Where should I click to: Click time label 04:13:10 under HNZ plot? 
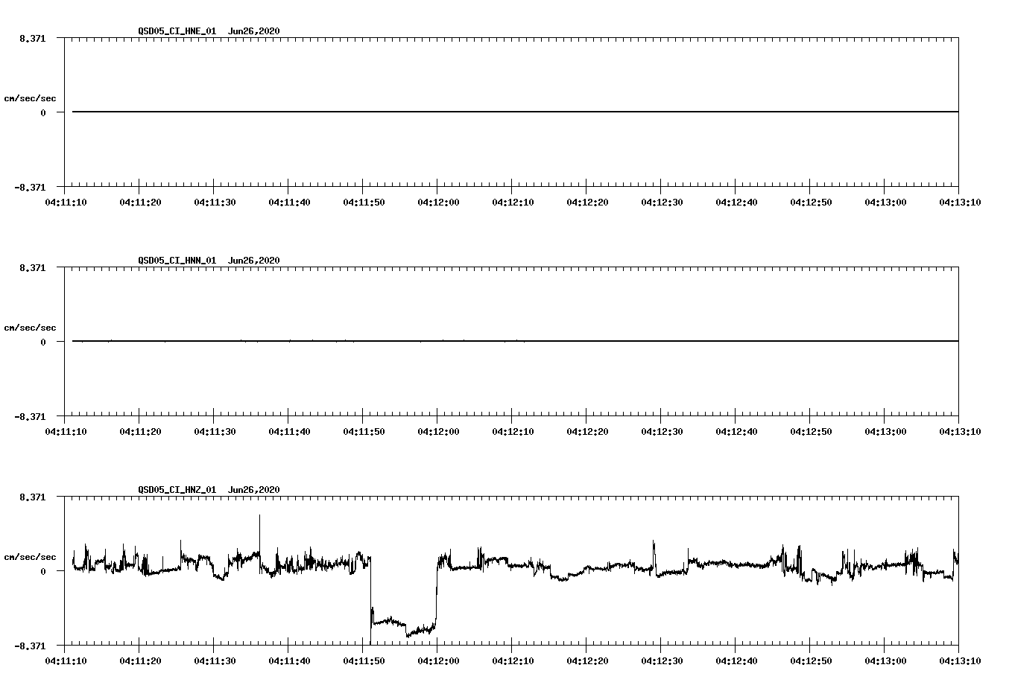click(960, 660)
